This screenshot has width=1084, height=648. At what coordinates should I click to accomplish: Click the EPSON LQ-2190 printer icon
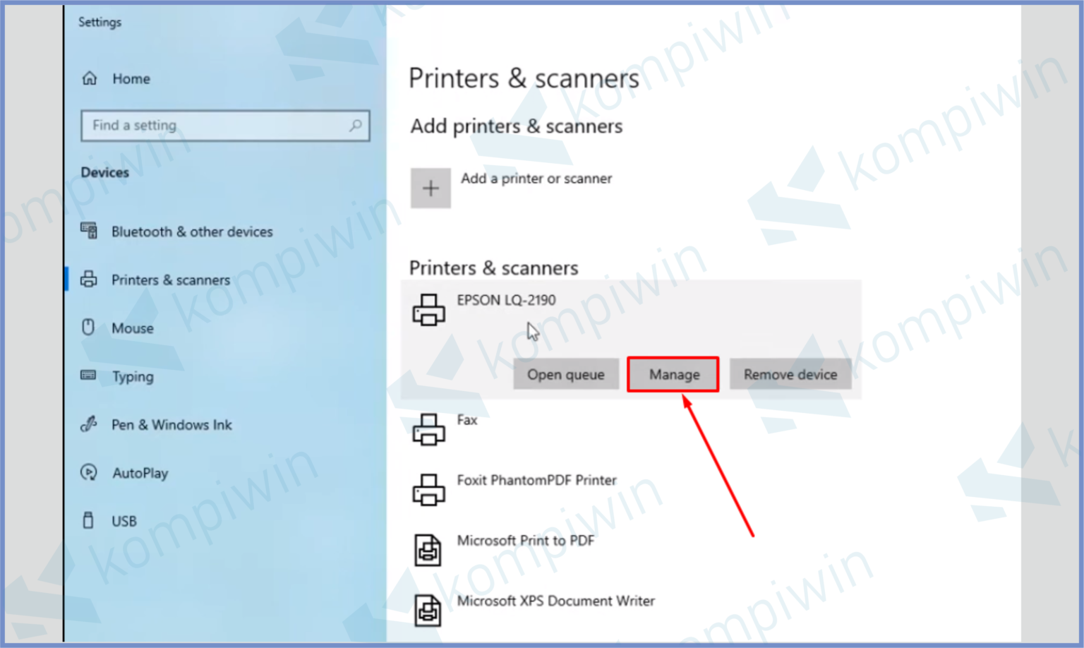428,309
